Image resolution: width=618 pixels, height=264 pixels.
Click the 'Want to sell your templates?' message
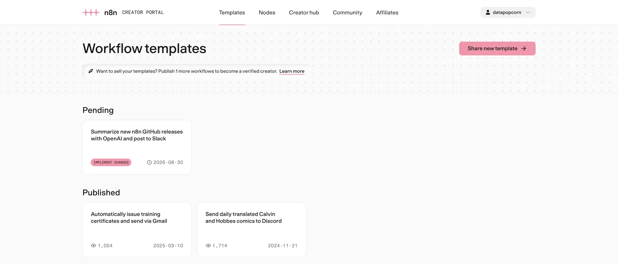tap(187, 71)
